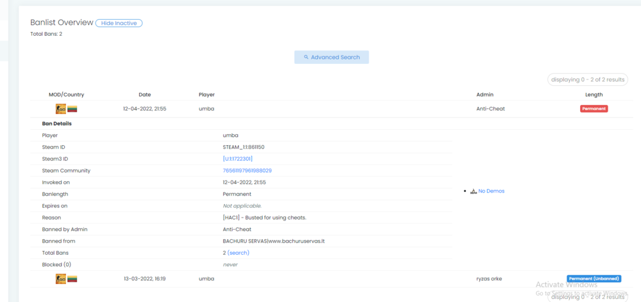Open the Steam3 ID link [U:1:1722301]
This screenshot has height=302, width=641.
238,159
